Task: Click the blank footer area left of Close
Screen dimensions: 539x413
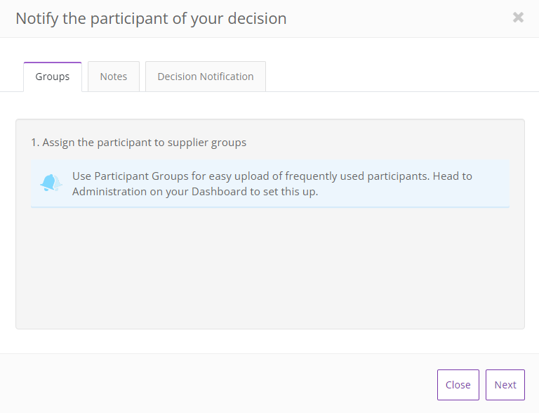Action: coord(218,385)
